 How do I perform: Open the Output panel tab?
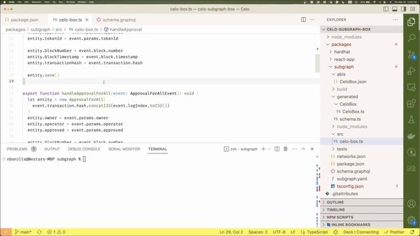tap(52, 149)
